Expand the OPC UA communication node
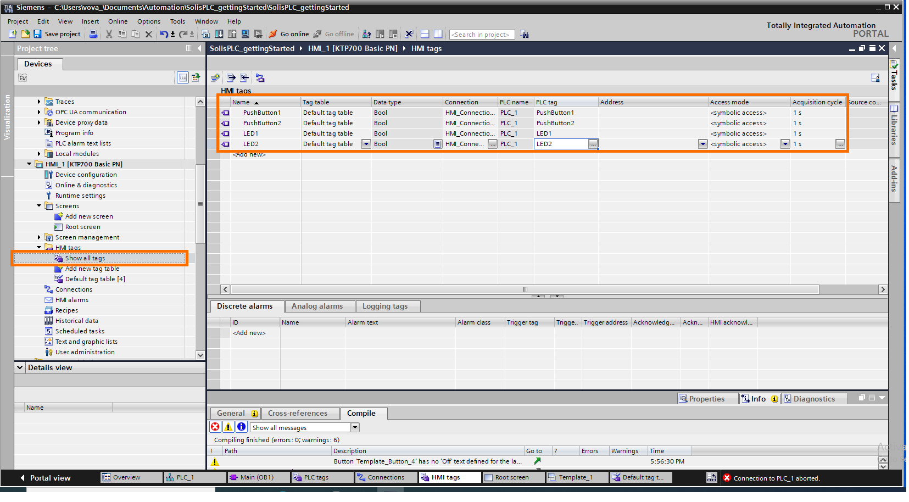 point(39,112)
